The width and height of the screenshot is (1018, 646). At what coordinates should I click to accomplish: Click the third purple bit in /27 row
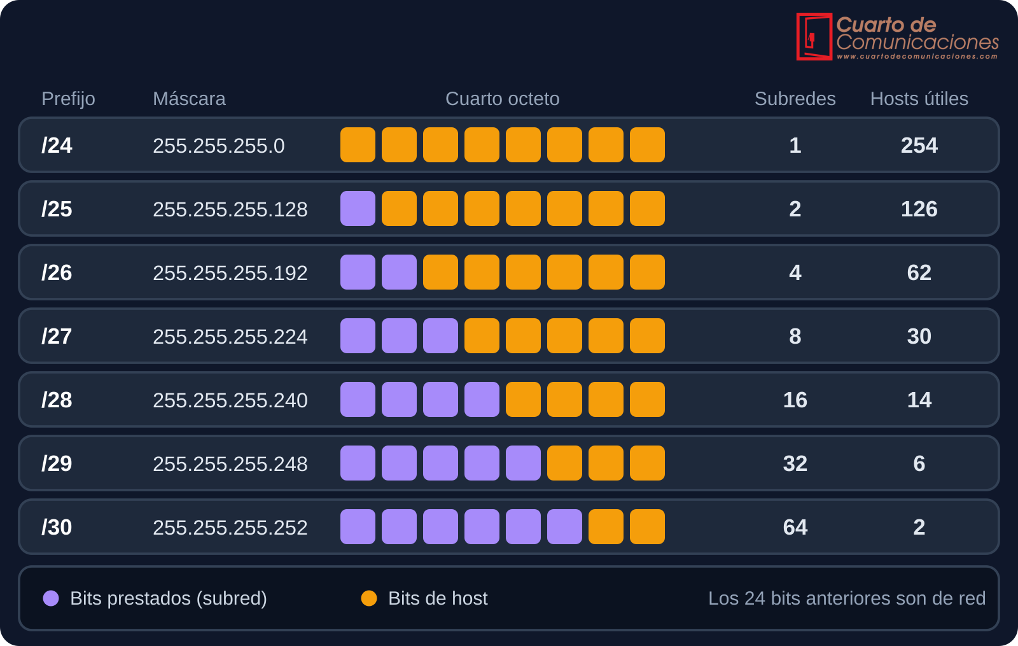point(440,336)
